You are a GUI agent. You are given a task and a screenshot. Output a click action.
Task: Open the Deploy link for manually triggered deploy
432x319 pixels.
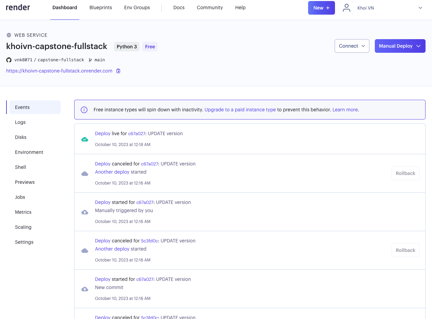click(x=103, y=202)
